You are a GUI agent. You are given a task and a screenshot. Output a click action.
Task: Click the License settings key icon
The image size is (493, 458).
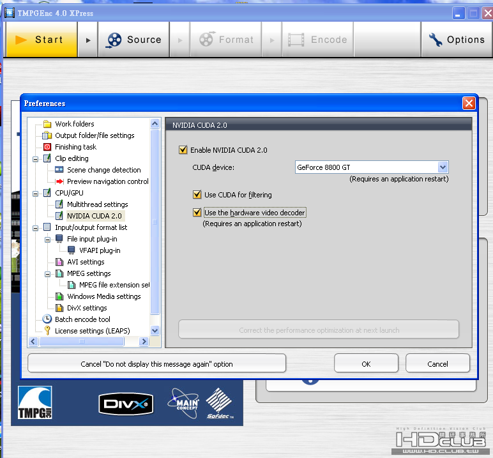click(47, 331)
